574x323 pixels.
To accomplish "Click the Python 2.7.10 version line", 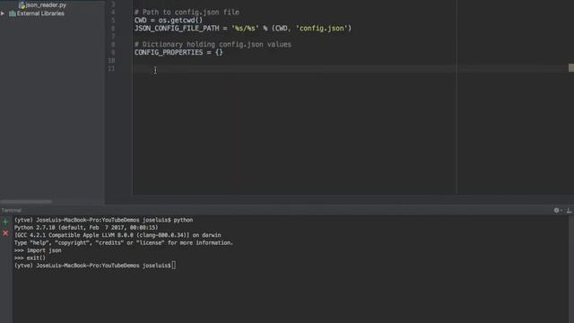I will (86, 227).
